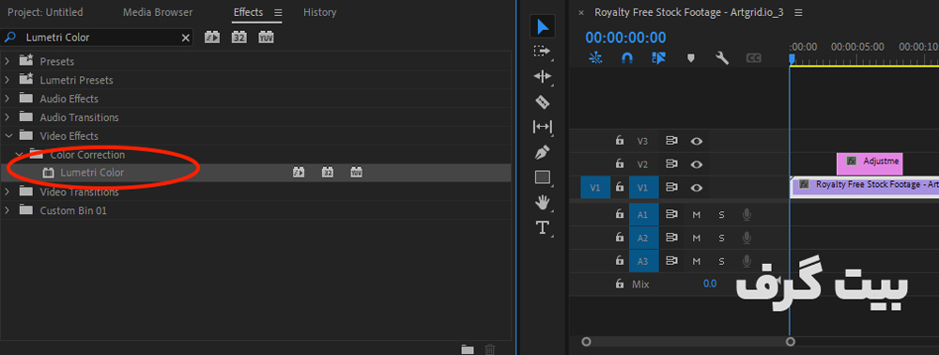
Task: Toggle Mix track lock
Action: pyautogui.click(x=619, y=284)
